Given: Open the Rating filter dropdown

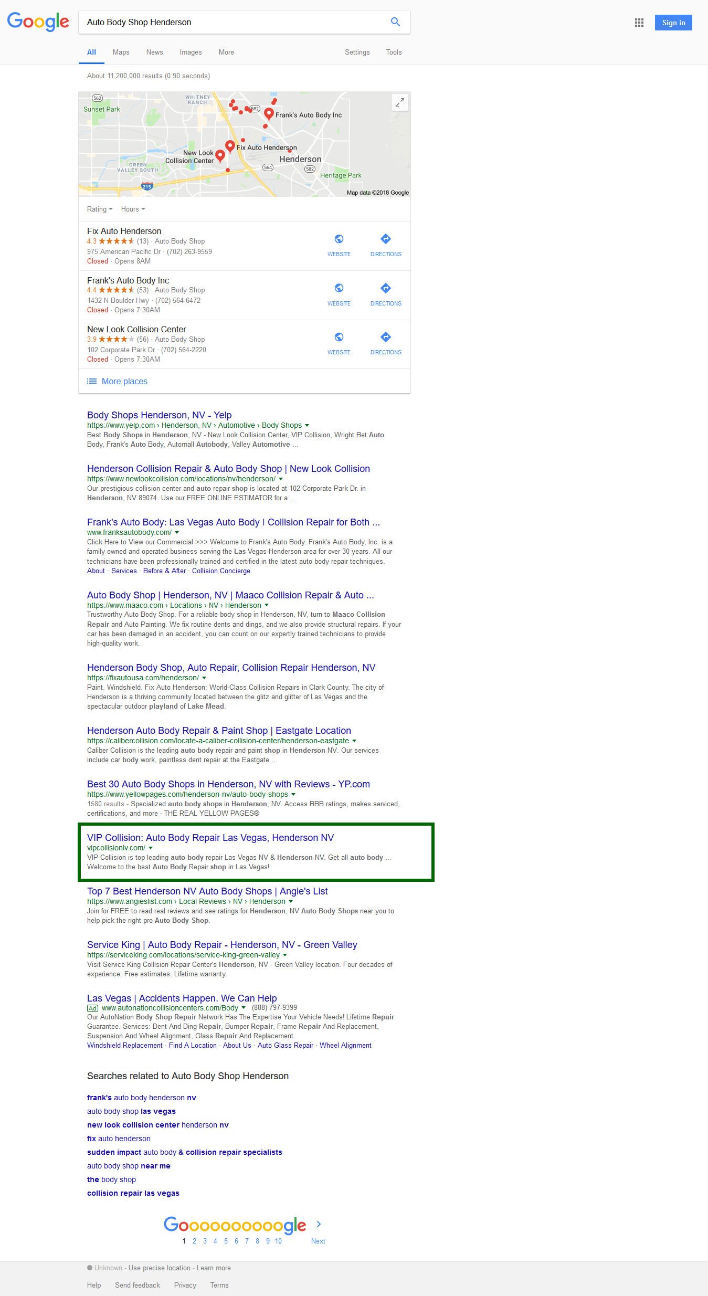Looking at the screenshot, I should pos(100,209).
